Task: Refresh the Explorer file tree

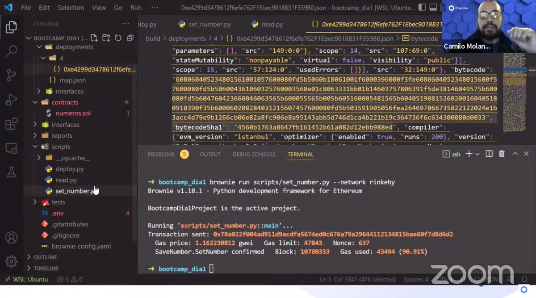Action: coord(118,38)
